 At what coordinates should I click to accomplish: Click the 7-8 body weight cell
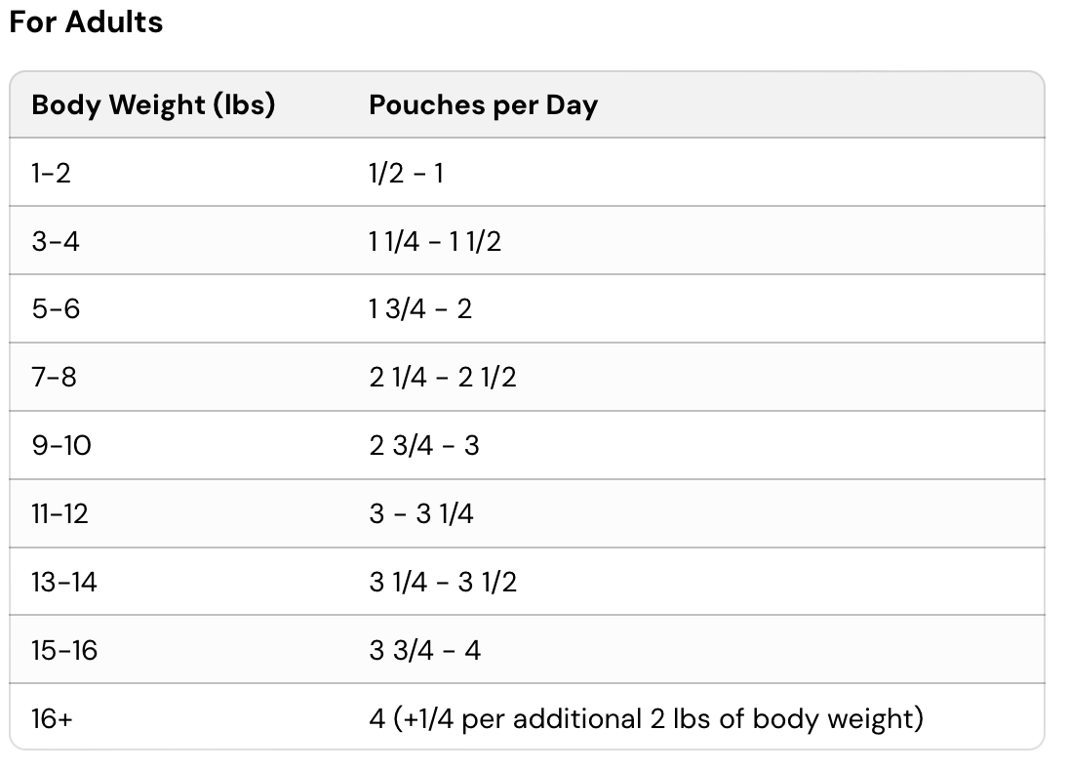[x=54, y=378]
